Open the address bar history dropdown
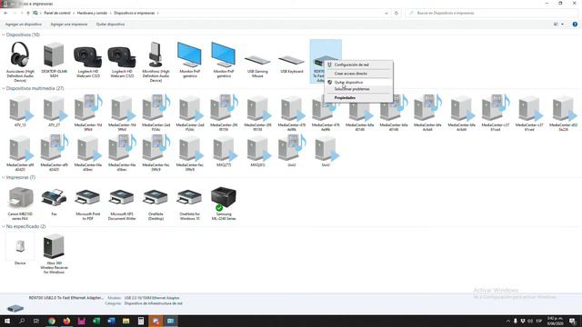Viewport: 582px width, 327px height. (386, 13)
